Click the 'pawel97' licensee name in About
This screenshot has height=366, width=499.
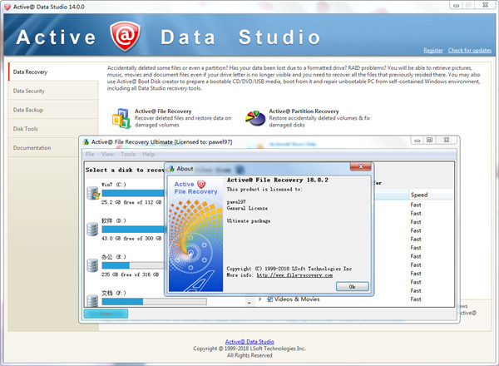[x=236, y=202]
